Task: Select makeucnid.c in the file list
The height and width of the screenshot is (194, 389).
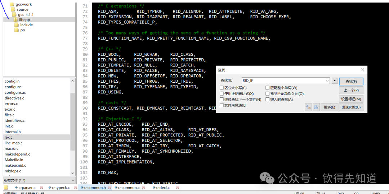Action: tap(15, 165)
